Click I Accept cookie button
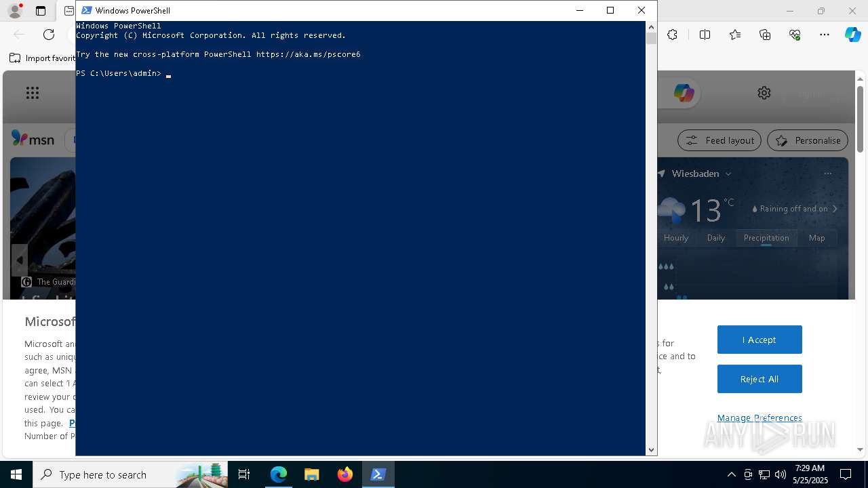Image resolution: width=868 pixels, height=488 pixels. coord(759,340)
